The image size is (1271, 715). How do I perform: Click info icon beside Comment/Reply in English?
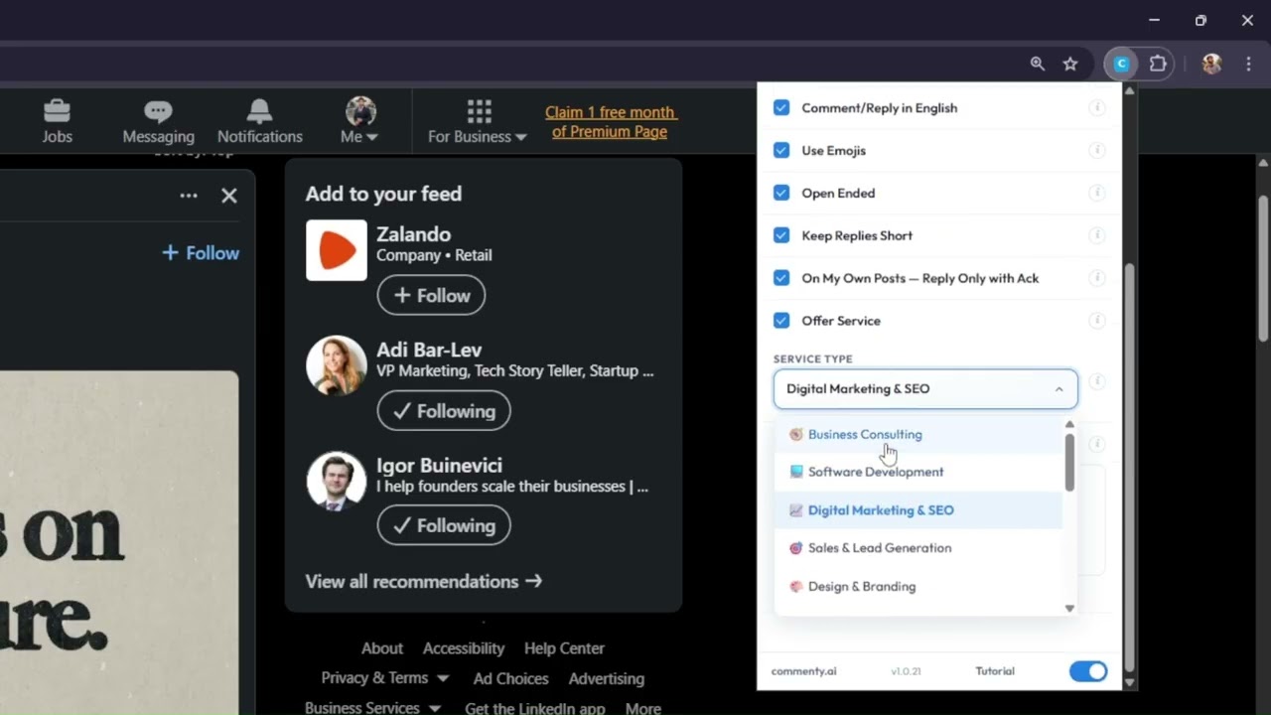tap(1097, 107)
